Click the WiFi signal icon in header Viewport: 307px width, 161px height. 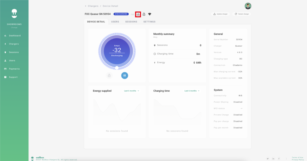[x=150, y=14]
